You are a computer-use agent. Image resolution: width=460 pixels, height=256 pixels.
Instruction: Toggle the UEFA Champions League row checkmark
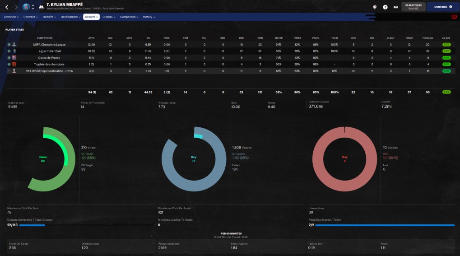point(9,45)
